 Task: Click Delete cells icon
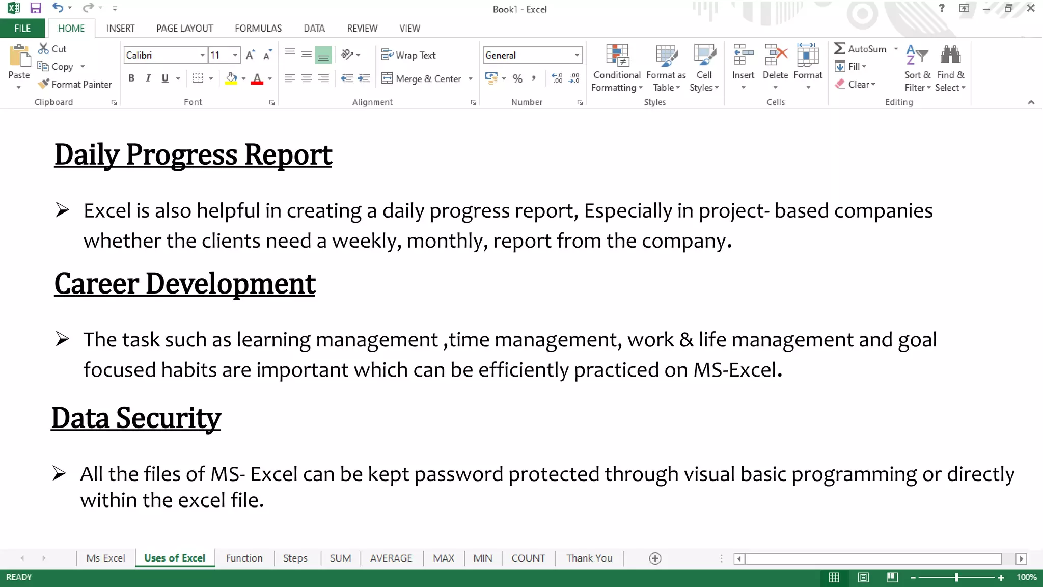click(775, 55)
